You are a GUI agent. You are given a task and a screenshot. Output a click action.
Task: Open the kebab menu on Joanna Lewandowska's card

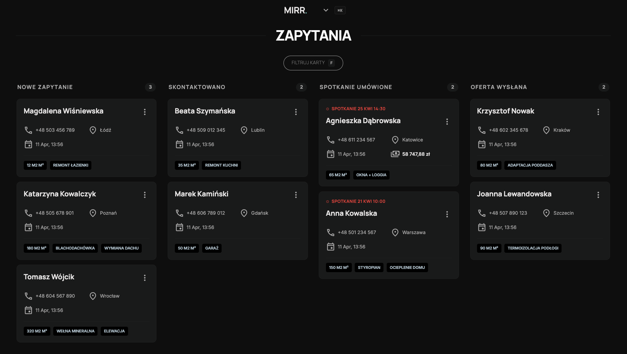(x=598, y=195)
